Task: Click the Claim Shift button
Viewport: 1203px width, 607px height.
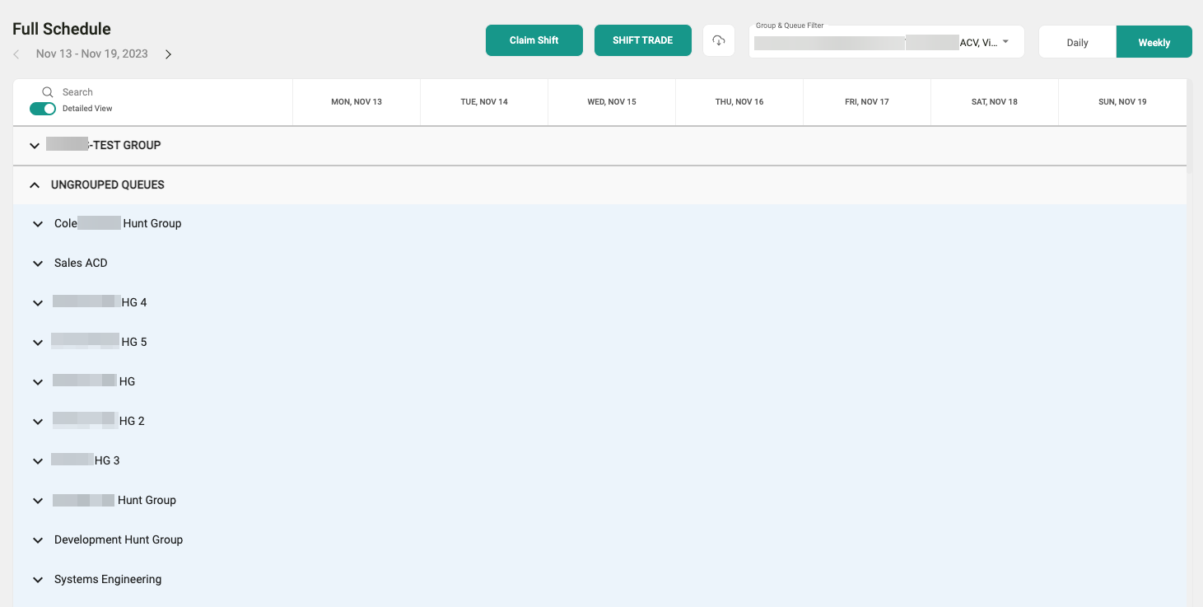Action: click(534, 40)
